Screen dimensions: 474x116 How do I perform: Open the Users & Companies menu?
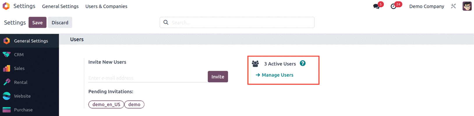106,6
